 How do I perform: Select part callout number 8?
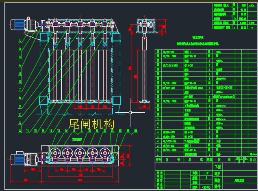pyautogui.click(x=20, y=98)
